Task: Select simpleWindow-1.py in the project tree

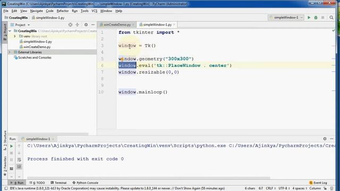Action: (x=36, y=41)
